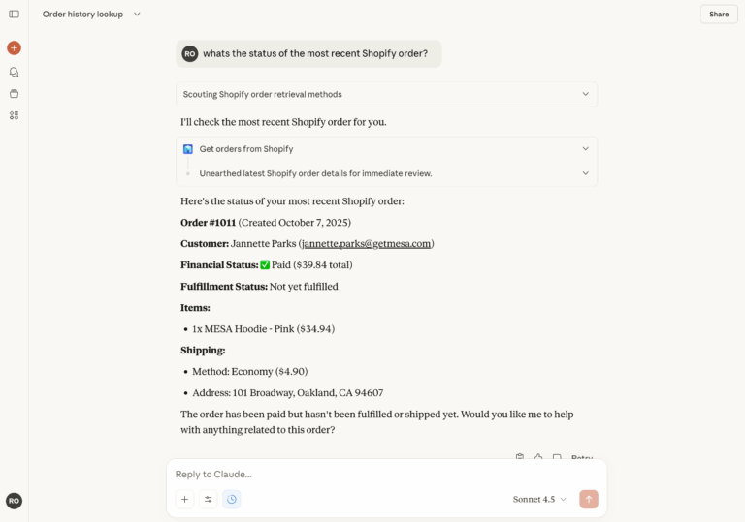Toggle the sidebar panel icon
Screen dimensions: 745x522
pos(14,15)
